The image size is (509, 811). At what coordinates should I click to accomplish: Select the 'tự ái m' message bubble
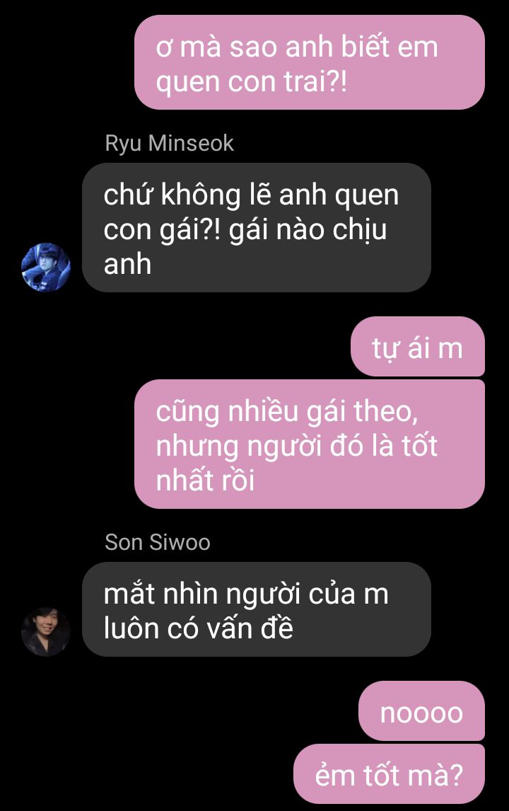418,347
